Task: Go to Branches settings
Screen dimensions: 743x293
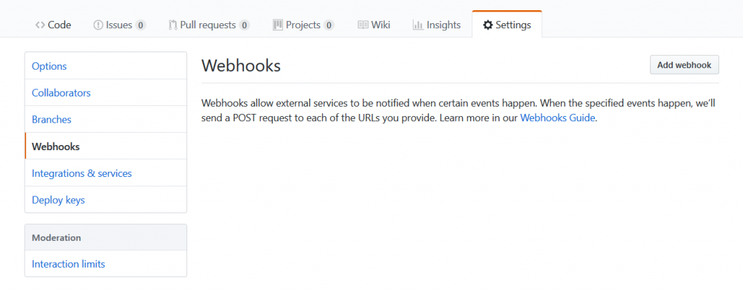Action: point(106,119)
